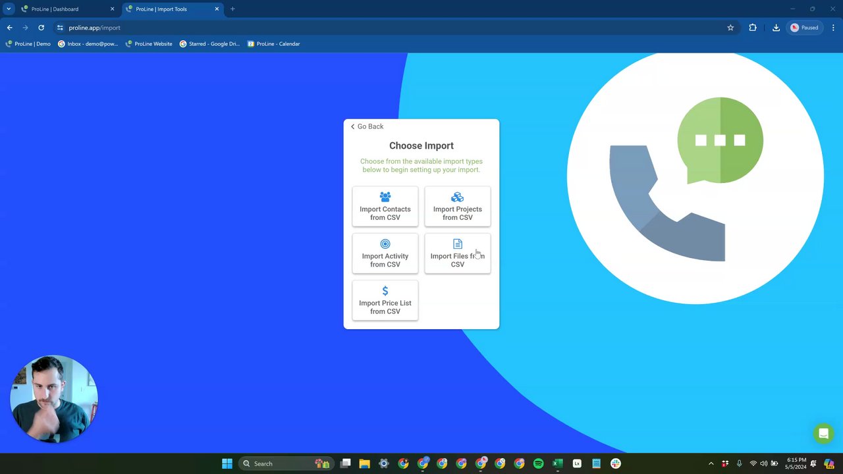The image size is (843, 474).
Task: Click the Paused profile button
Action: pyautogui.click(x=805, y=28)
